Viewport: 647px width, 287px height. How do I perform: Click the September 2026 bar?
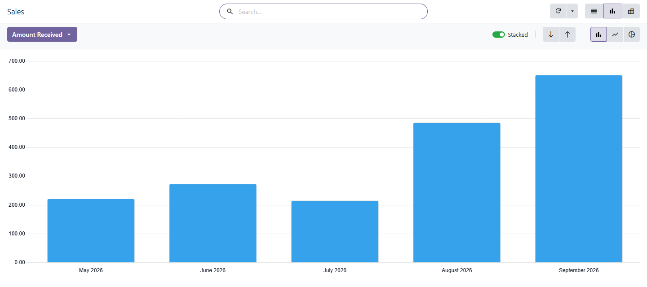(x=579, y=169)
